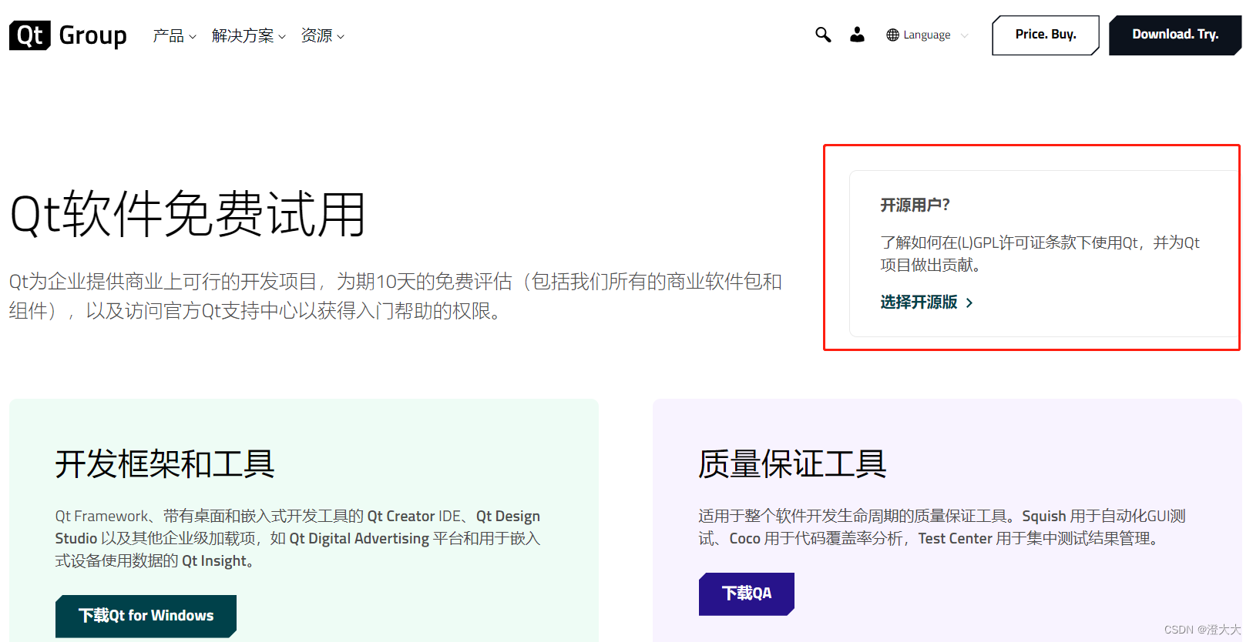The width and height of the screenshot is (1253, 642).
Task: Click the Qt Group logo
Action: 68,35
